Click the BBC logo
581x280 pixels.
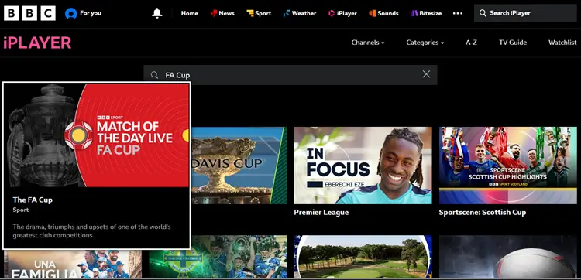pos(29,13)
